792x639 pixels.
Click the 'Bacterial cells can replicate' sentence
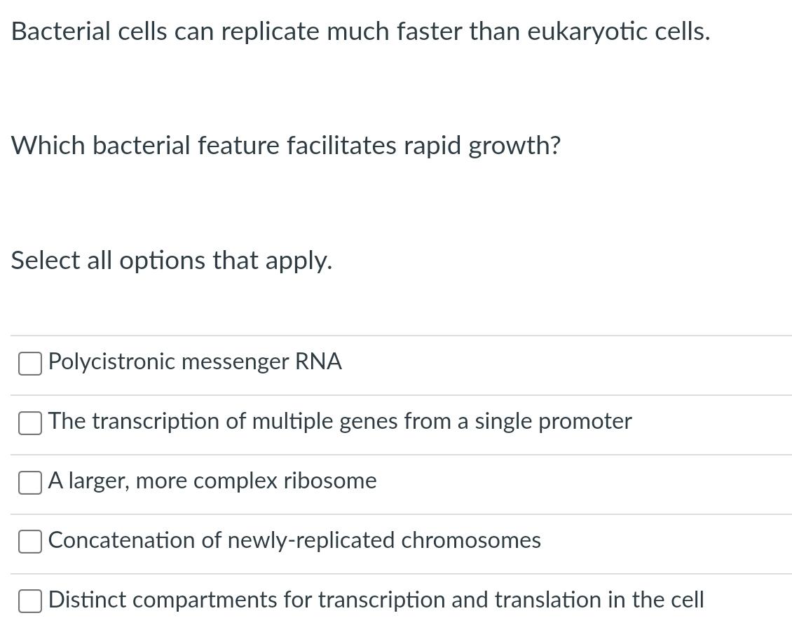[360, 32]
